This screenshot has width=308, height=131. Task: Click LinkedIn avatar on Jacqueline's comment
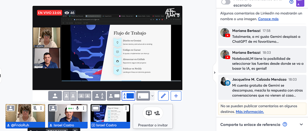click(225, 81)
